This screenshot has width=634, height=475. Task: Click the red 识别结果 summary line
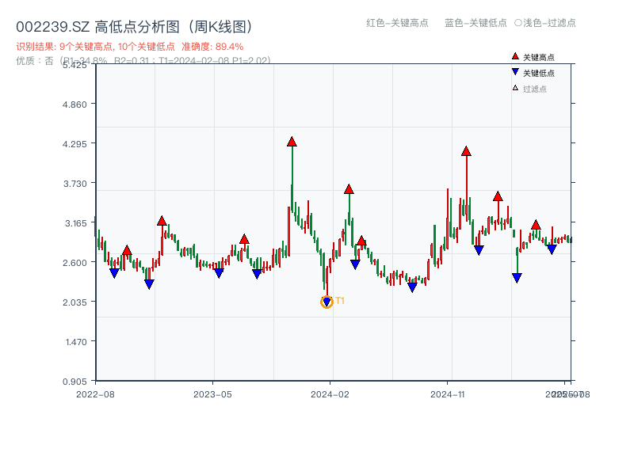[130, 47]
